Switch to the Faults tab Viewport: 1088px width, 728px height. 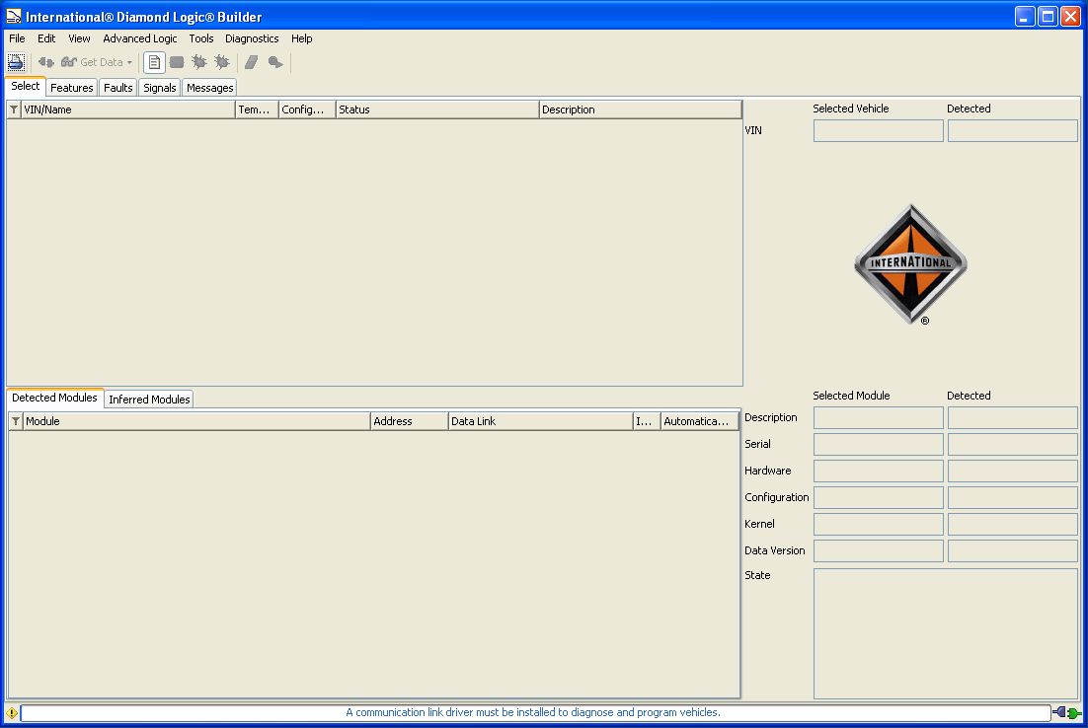coord(117,88)
